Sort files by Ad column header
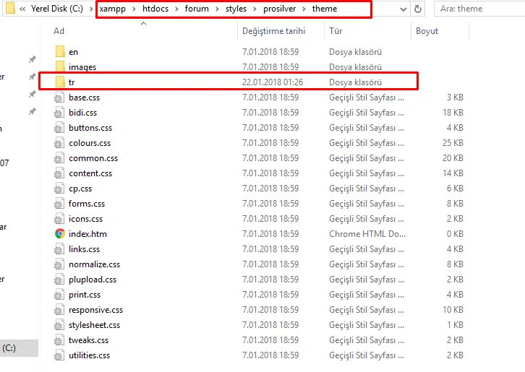This screenshot has width=525, height=372. tap(59, 31)
